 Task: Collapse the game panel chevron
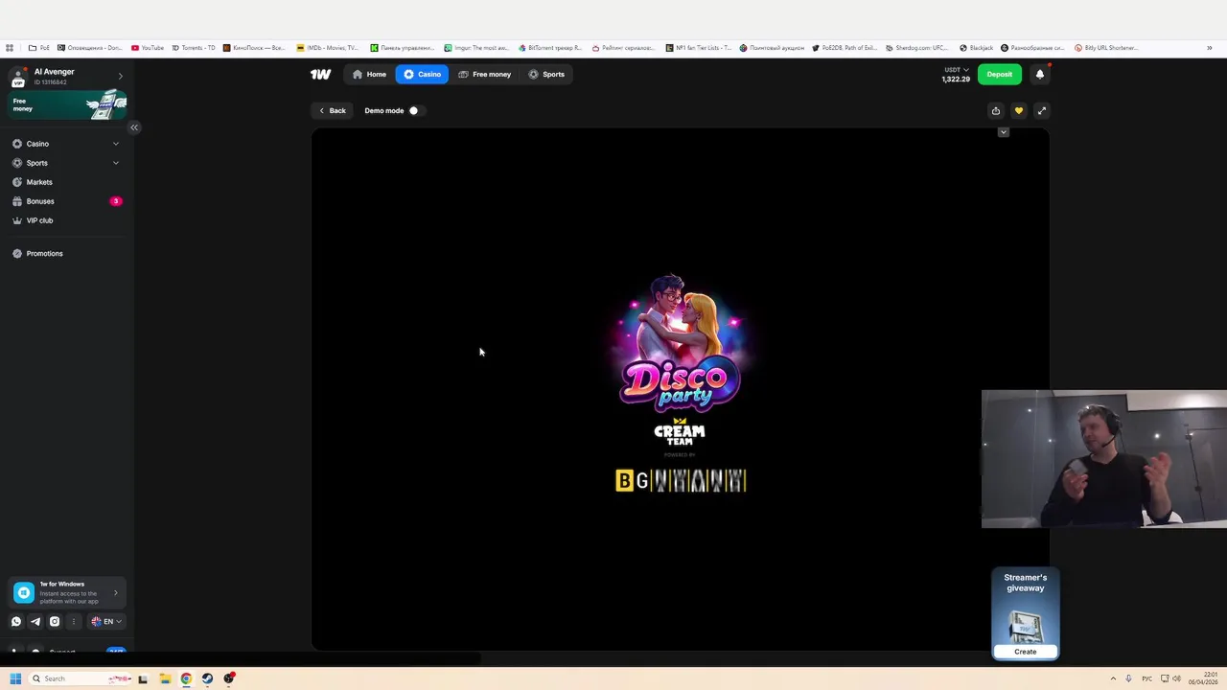[1004, 132]
